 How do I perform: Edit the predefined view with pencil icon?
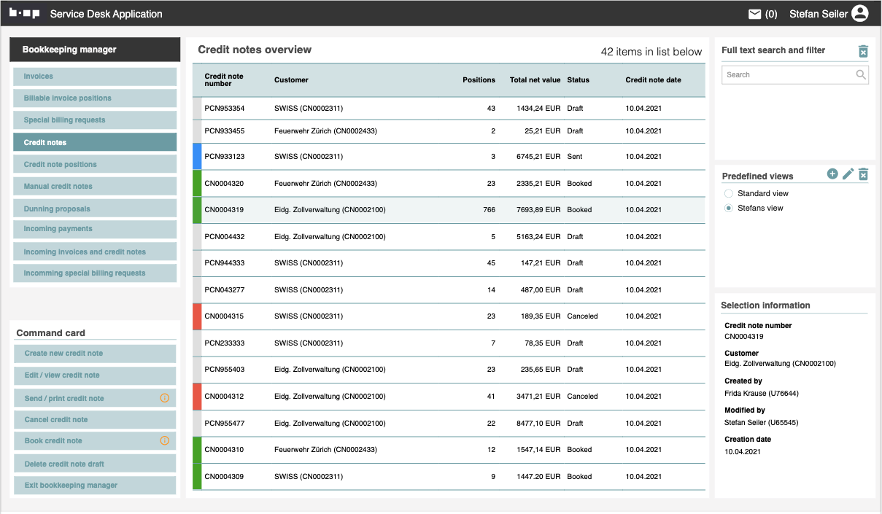tap(848, 174)
